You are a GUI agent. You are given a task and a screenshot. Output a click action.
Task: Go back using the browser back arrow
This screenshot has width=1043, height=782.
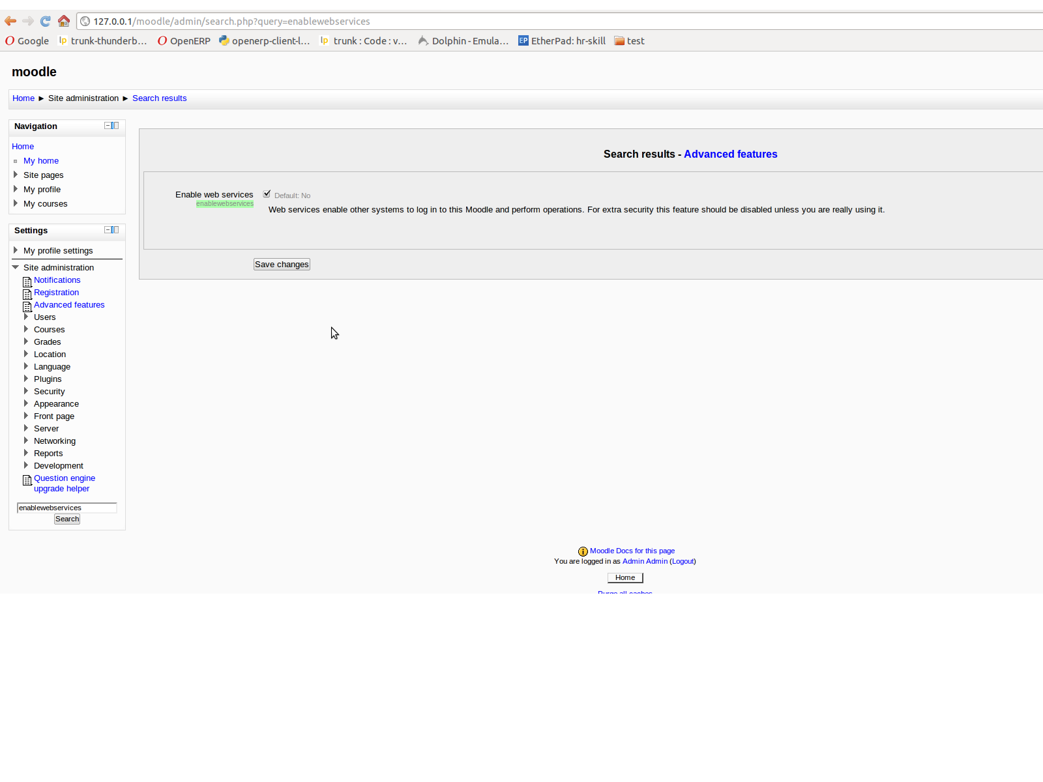tap(10, 21)
